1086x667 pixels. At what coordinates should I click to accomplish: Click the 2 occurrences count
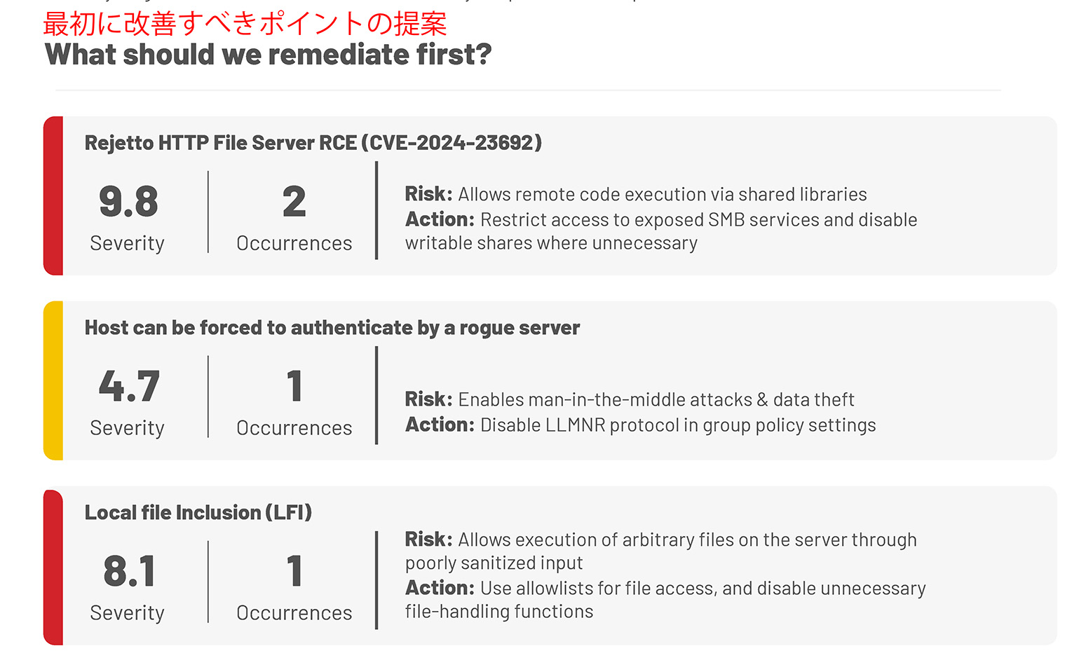click(294, 202)
